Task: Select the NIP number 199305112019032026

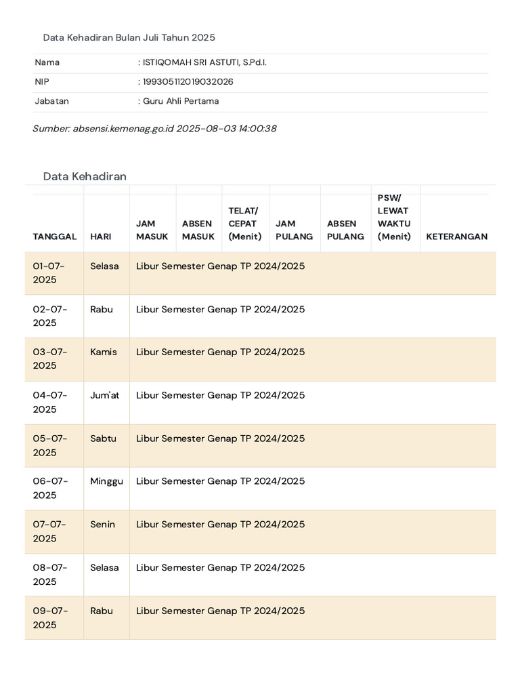Action: 188,82
